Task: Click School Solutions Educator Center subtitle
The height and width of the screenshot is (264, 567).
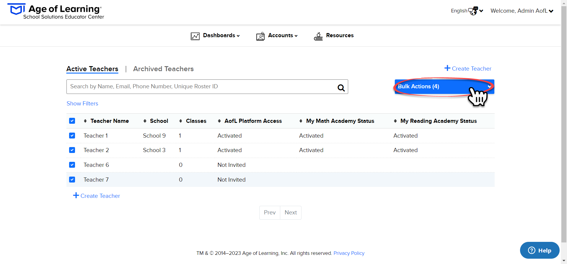Action: click(64, 17)
